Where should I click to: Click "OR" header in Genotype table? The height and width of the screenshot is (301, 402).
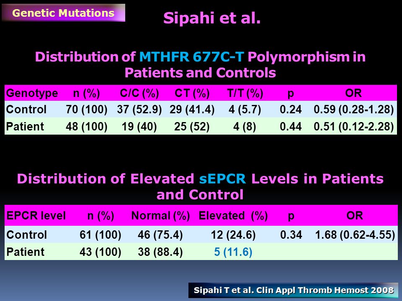point(353,93)
